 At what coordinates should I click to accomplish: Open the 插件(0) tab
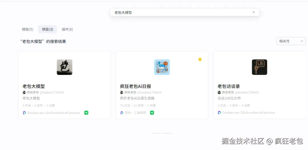[x=67, y=29]
